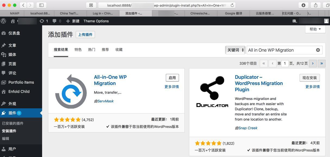Go to 已安装的插件 submenu
The image size is (330, 157).
click(13, 123)
